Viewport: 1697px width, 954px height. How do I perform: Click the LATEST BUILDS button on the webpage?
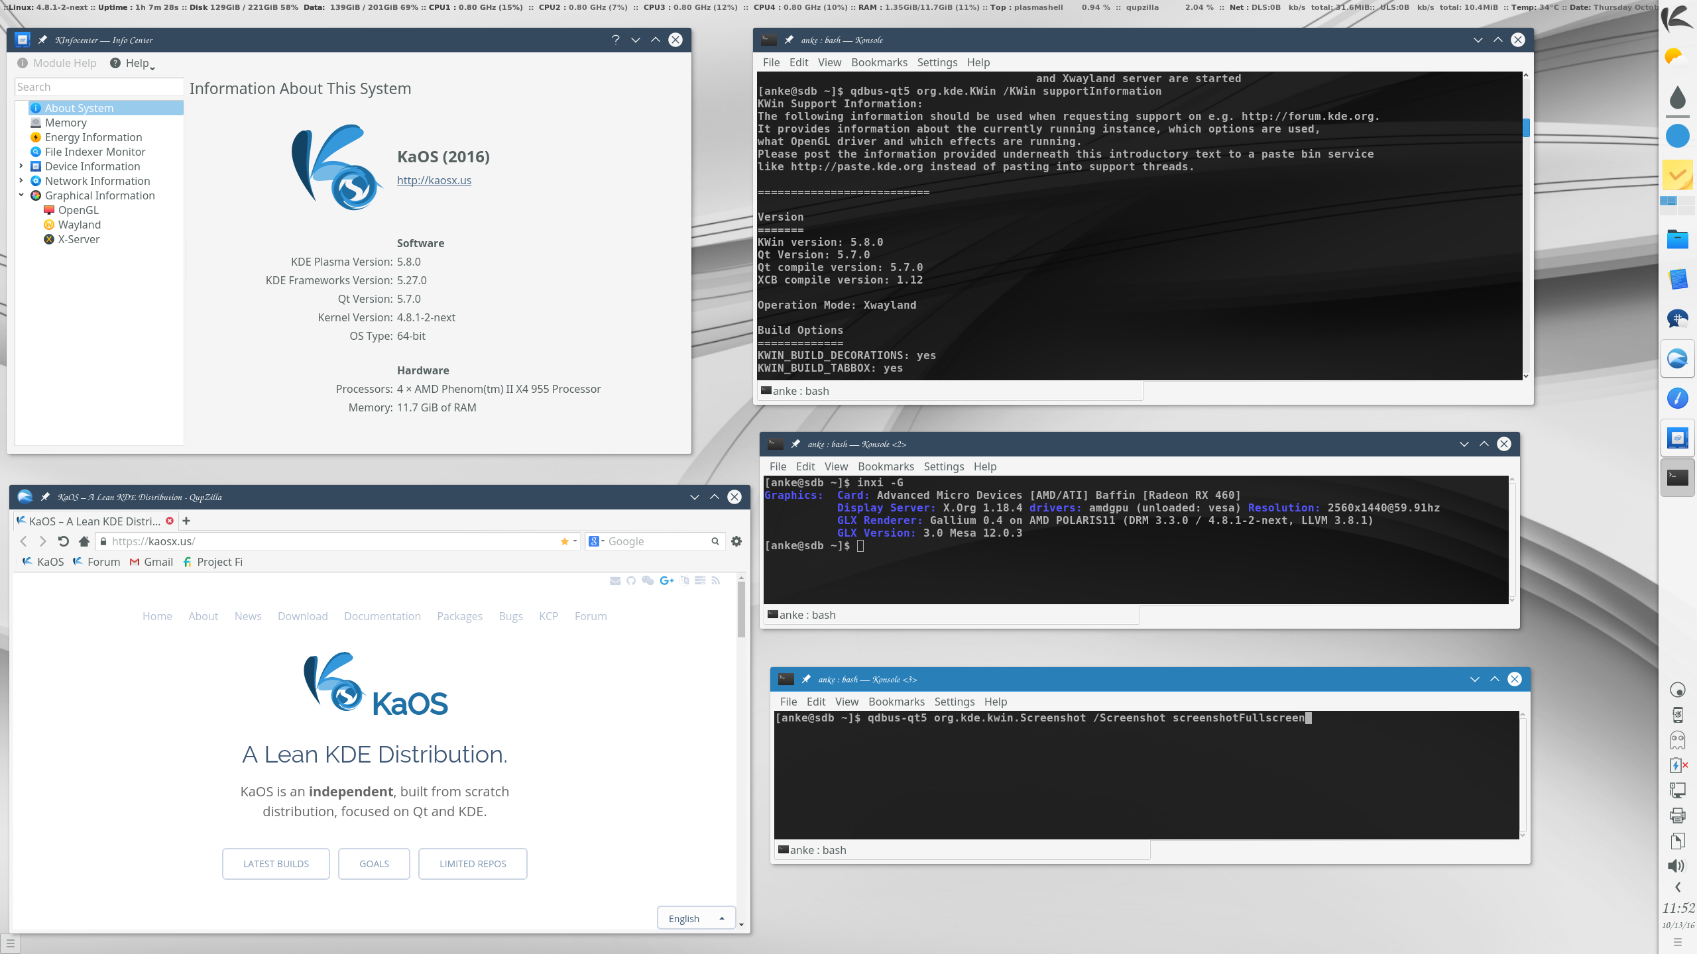pyautogui.click(x=276, y=864)
